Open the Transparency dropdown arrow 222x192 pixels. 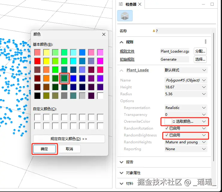click(x=204, y=115)
